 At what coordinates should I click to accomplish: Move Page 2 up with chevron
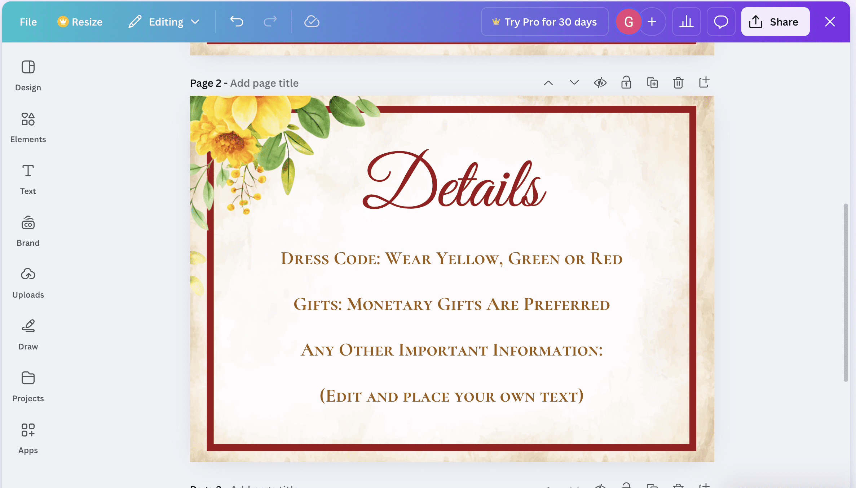[x=548, y=83]
